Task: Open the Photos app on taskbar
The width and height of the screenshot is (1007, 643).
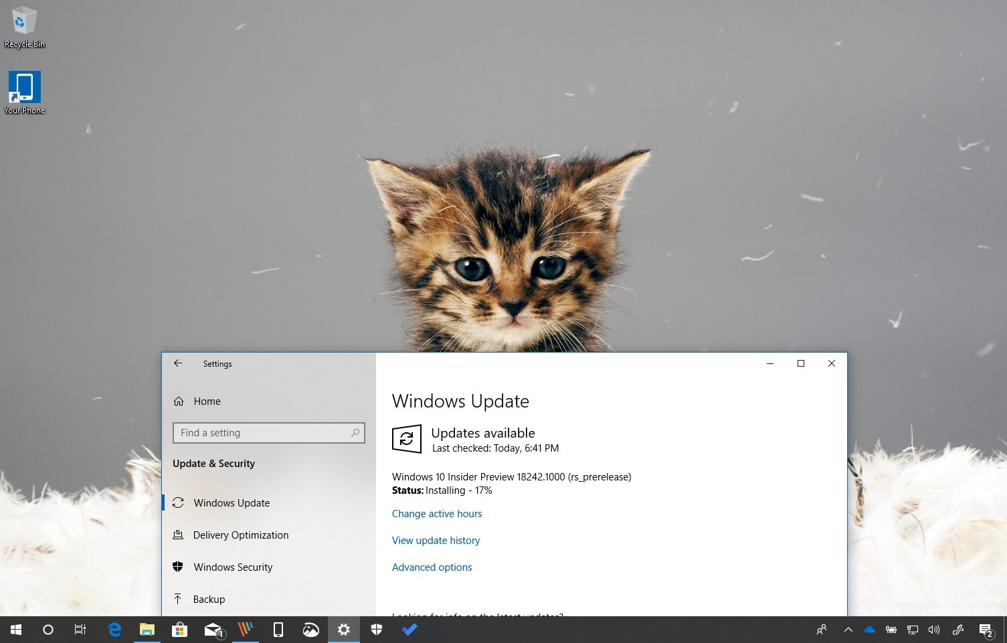Action: click(311, 630)
